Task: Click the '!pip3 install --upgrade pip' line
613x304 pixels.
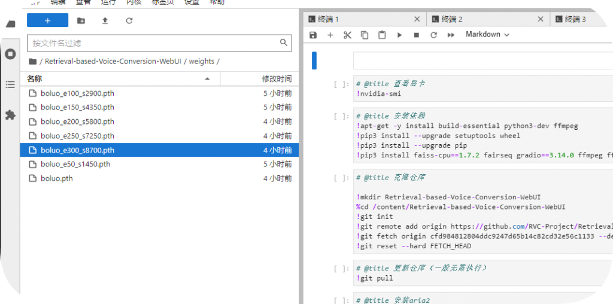Action: coord(412,145)
